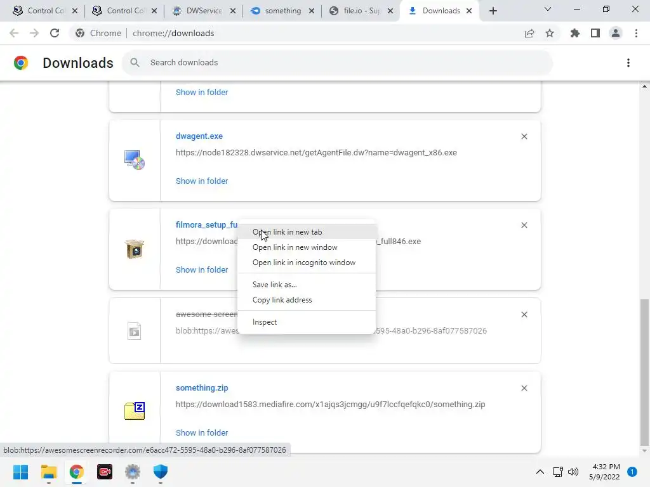650x487 pixels.
Task: Click Show in folder of topmost partial entry
Action: point(202,93)
